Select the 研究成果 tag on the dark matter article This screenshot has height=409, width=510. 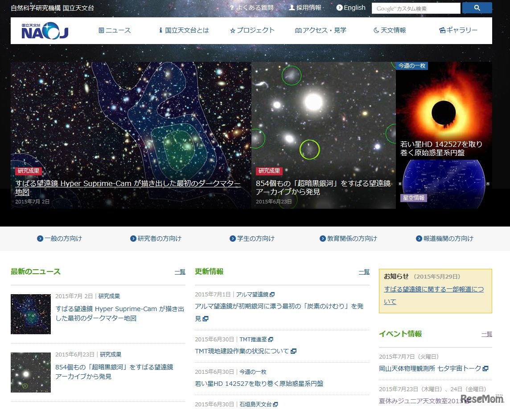pos(28,170)
